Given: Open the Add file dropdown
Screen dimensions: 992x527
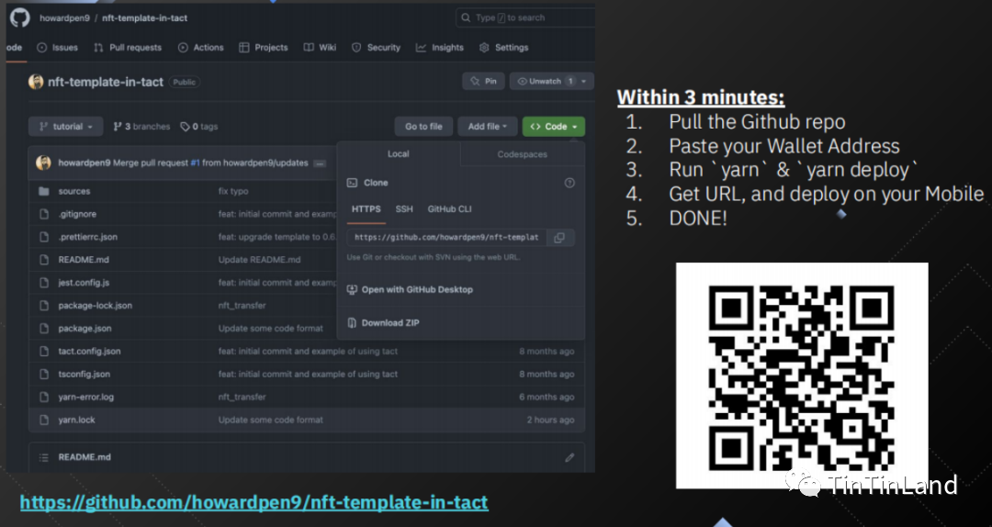Looking at the screenshot, I should [x=487, y=127].
